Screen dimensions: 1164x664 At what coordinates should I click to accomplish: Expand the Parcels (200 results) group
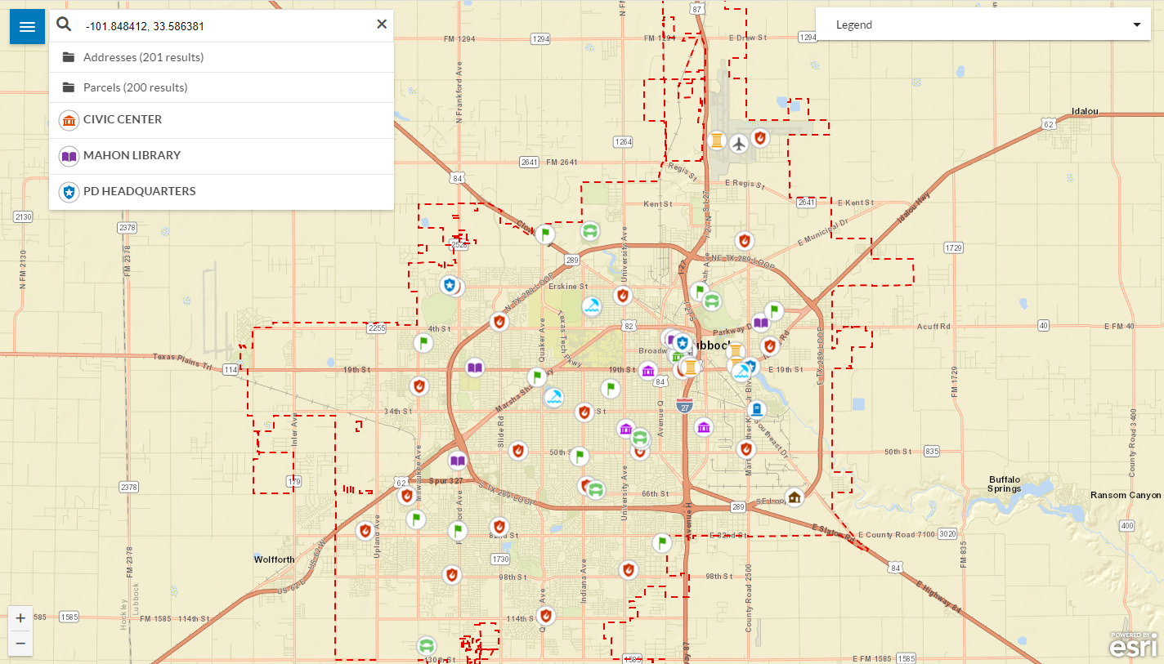[222, 87]
